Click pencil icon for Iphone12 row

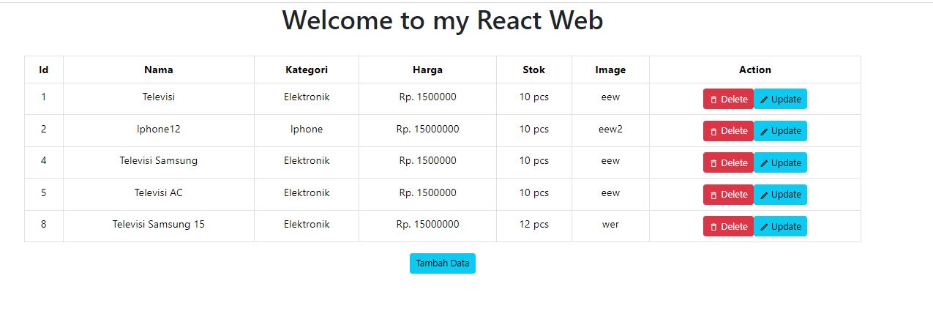tap(764, 132)
